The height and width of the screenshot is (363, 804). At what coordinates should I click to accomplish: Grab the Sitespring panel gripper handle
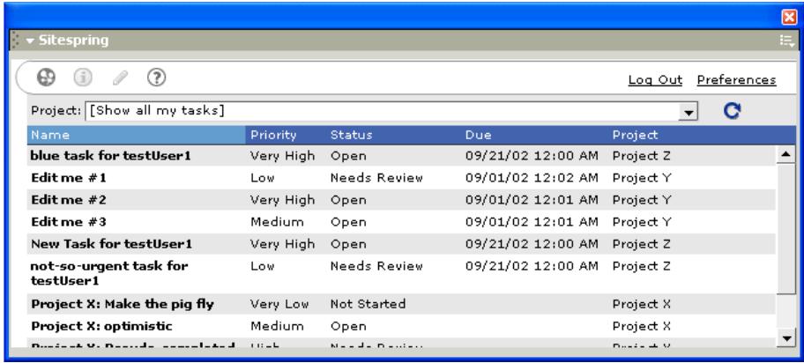pyautogui.click(x=15, y=41)
